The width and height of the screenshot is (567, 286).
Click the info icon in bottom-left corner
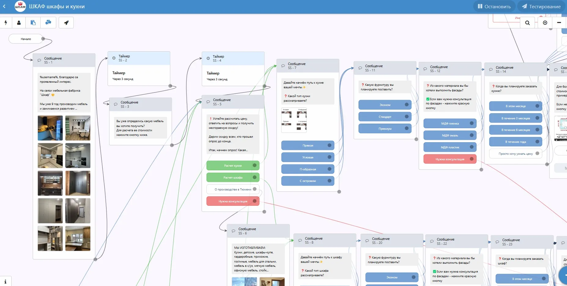click(x=5, y=281)
